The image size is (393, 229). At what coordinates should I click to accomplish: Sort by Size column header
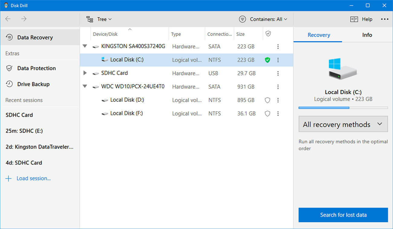(x=248, y=34)
